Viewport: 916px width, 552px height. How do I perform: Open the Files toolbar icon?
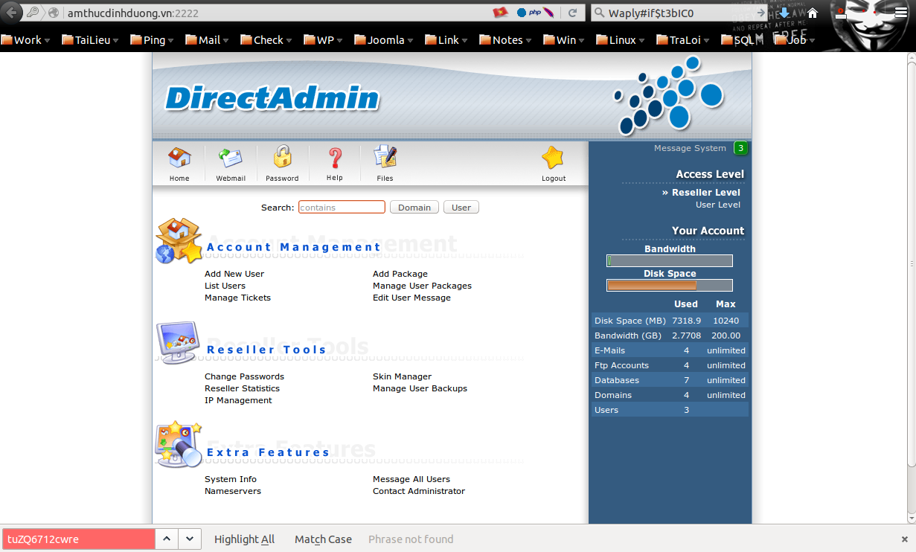click(385, 157)
